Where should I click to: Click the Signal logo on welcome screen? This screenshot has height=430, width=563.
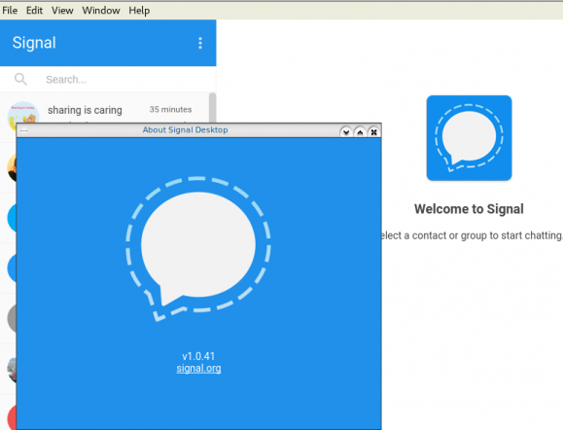[x=469, y=138]
